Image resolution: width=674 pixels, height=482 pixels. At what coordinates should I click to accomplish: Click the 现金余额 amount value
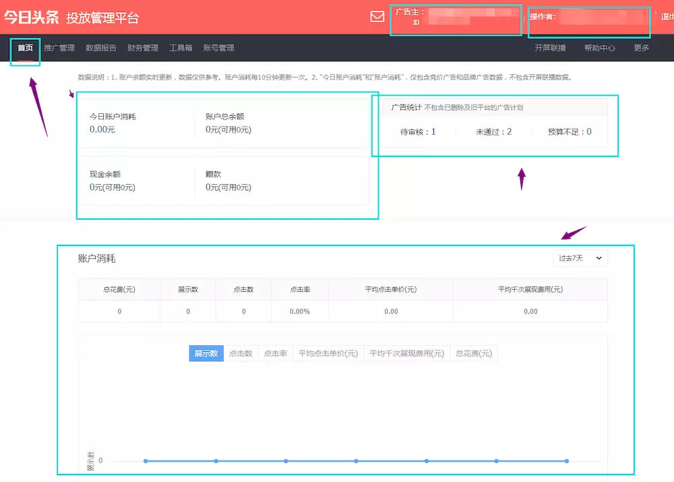[x=112, y=187]
